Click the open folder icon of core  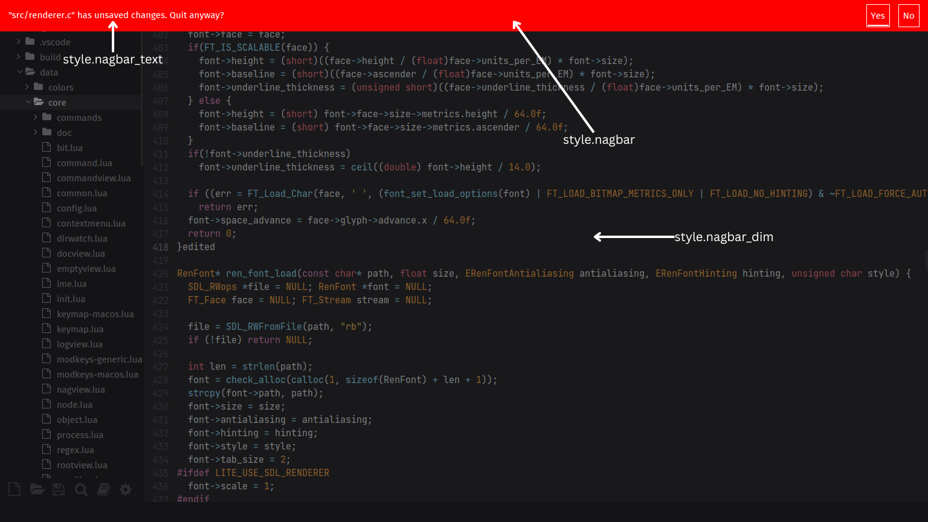pyautogui.click(x=39, y=102)
